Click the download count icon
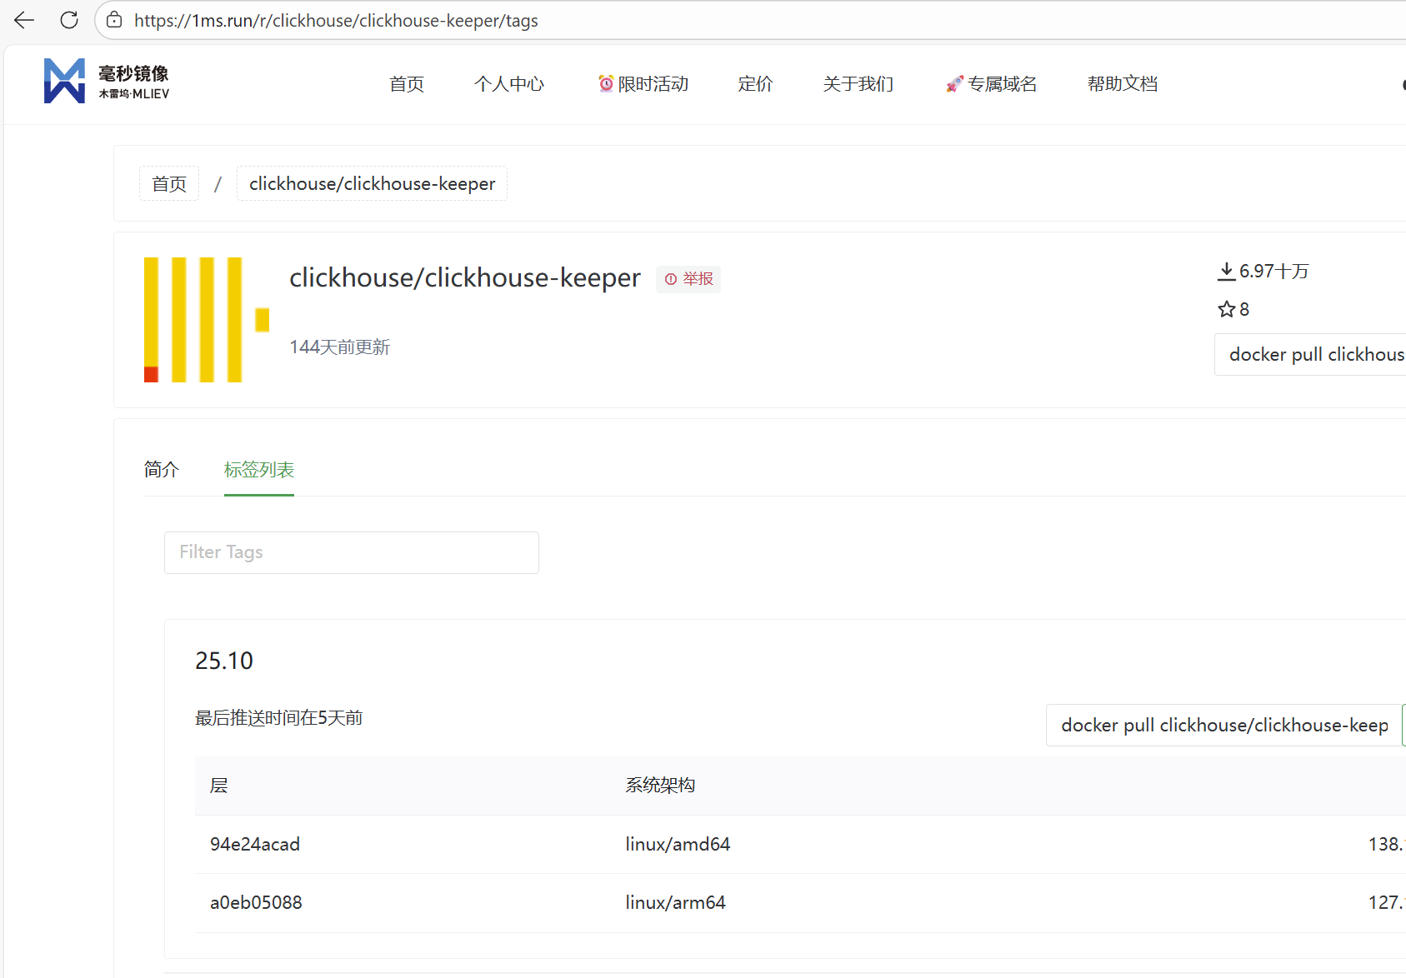 click(x=1226, y=272)
